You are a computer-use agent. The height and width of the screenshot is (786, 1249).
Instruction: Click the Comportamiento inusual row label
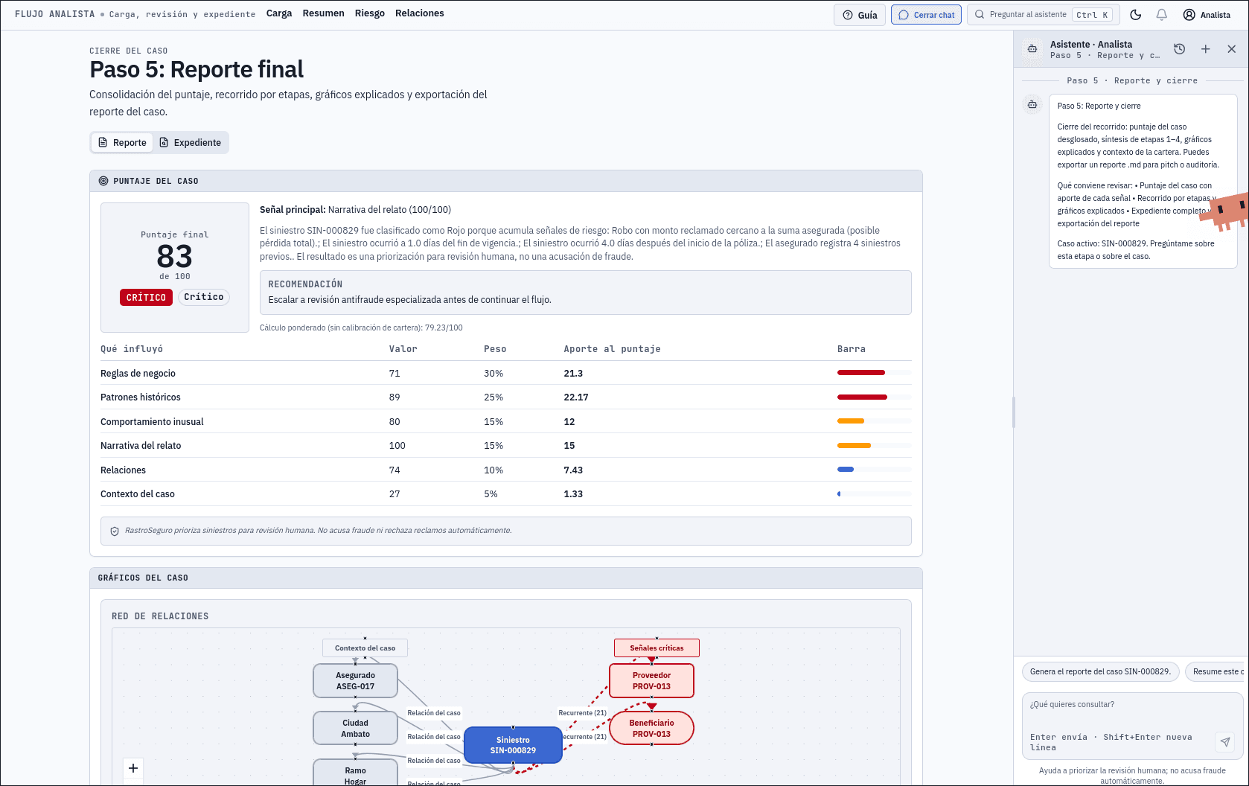coord(152,422)
